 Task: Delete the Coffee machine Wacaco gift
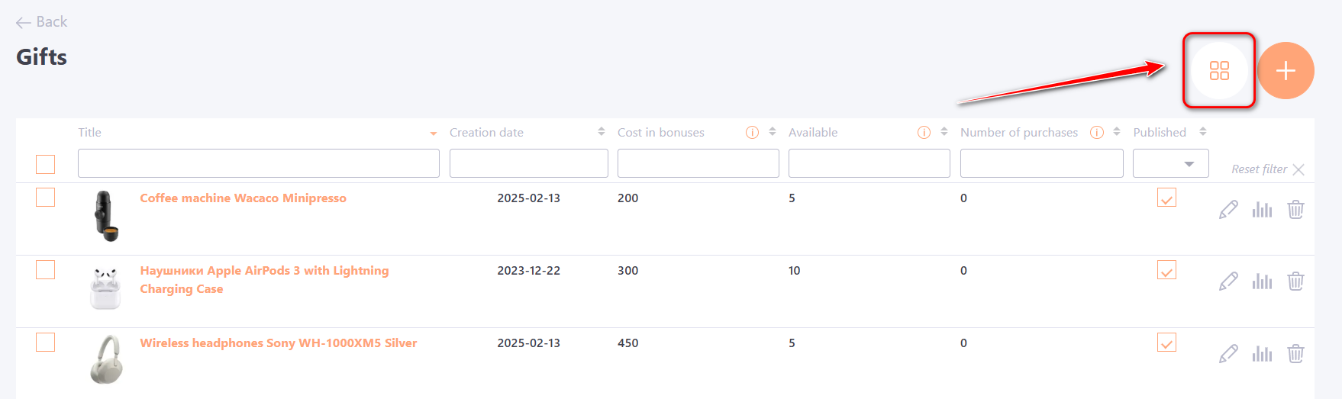coord(1295,209)
